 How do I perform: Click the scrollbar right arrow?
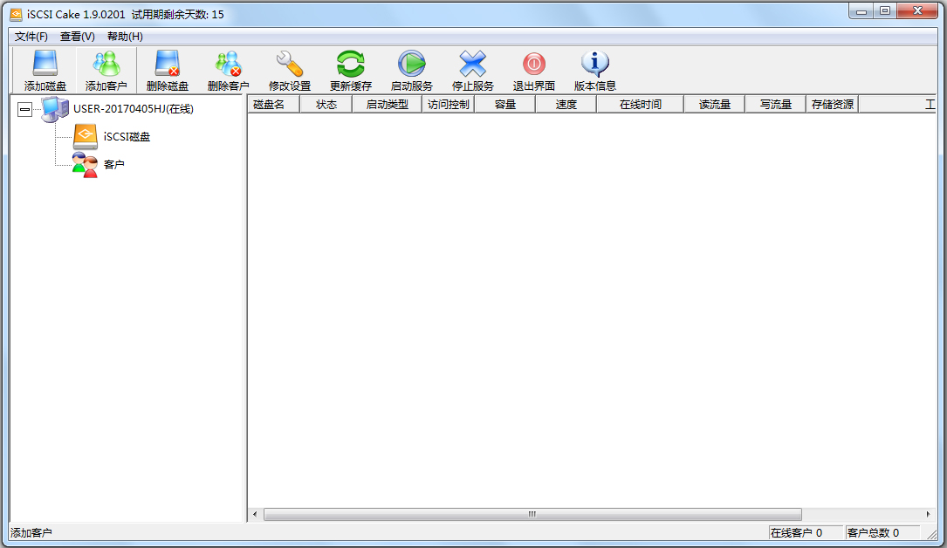pos(928,515)
